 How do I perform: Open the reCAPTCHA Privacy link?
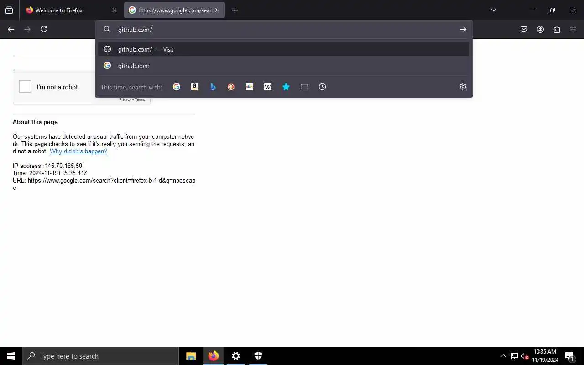point(125,99)
